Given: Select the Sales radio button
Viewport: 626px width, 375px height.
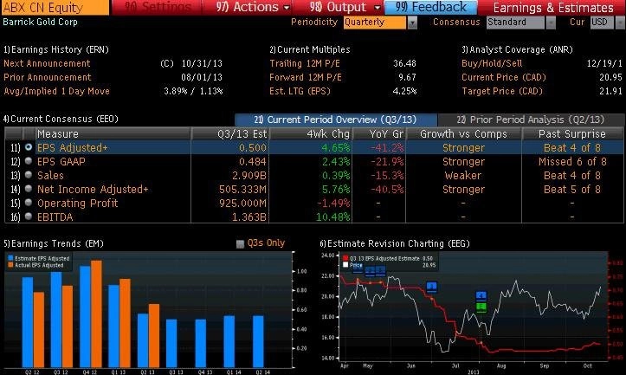Looking at the screenshot, I should pos(29,175).
